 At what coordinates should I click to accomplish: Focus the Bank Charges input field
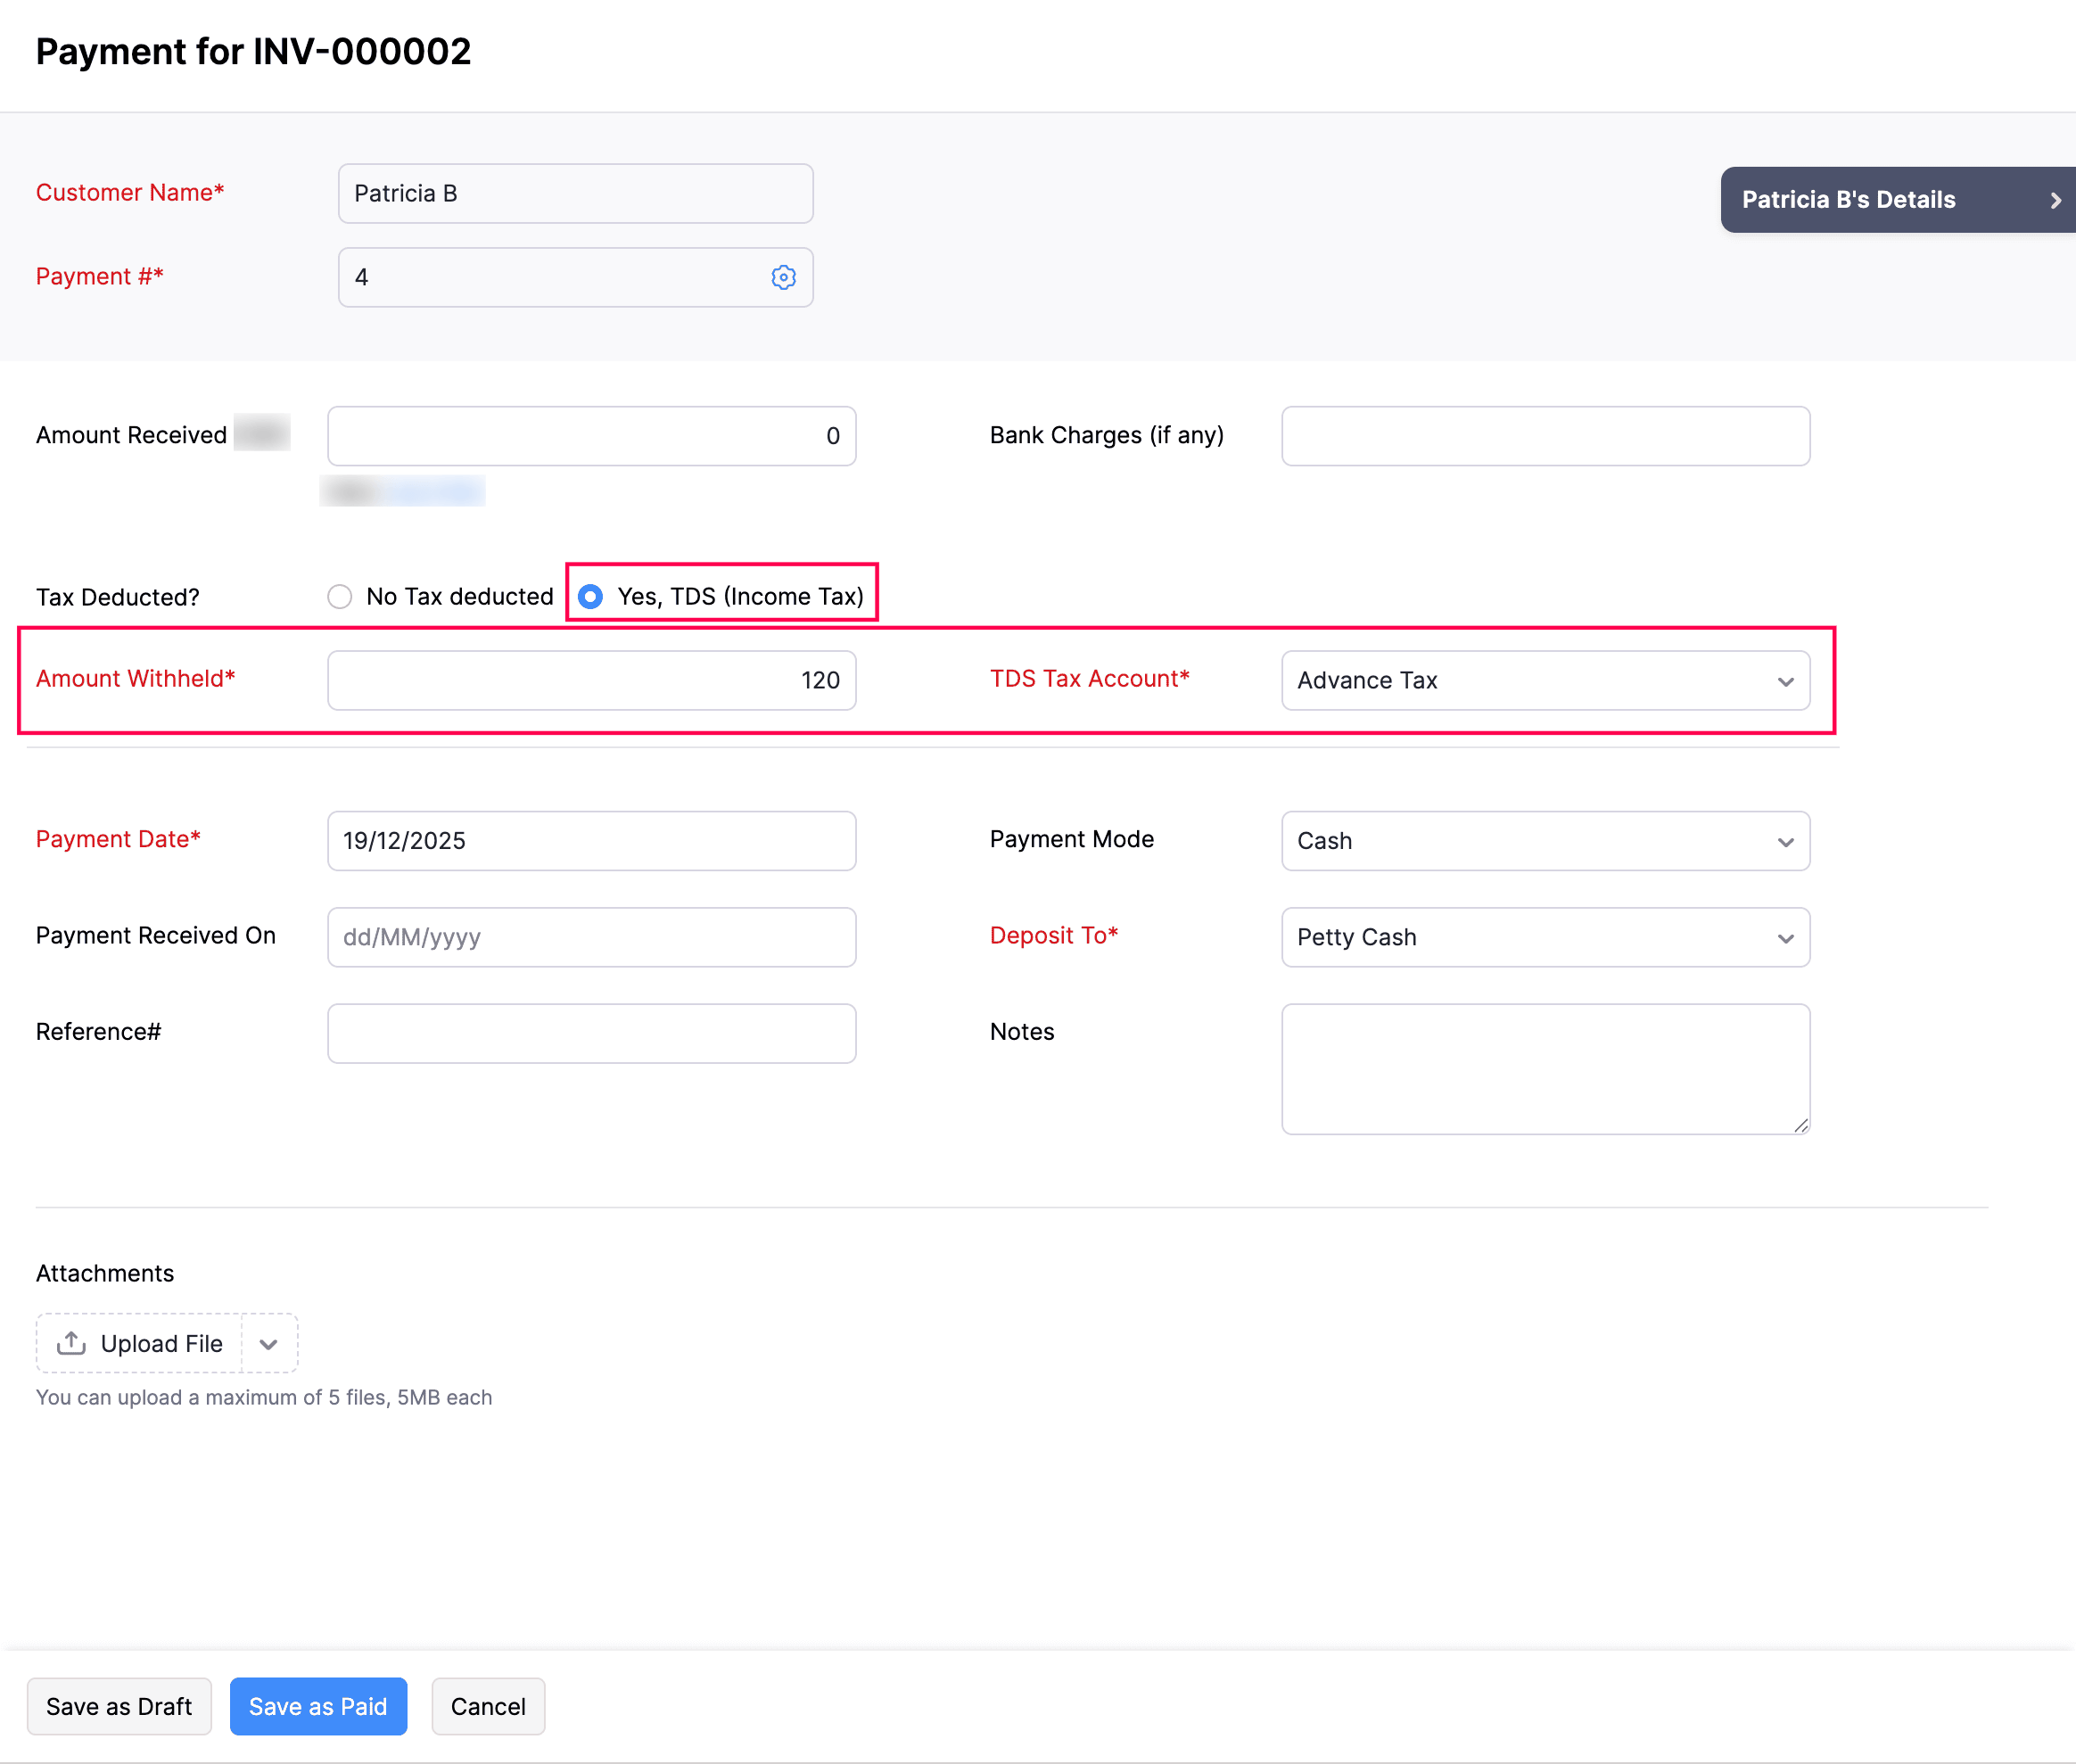click(x=1545, y=436)
